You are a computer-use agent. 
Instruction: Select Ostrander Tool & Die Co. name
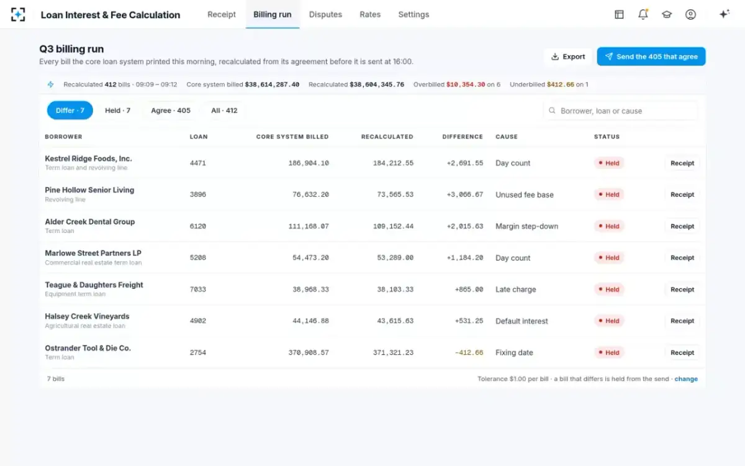(88, 348)
